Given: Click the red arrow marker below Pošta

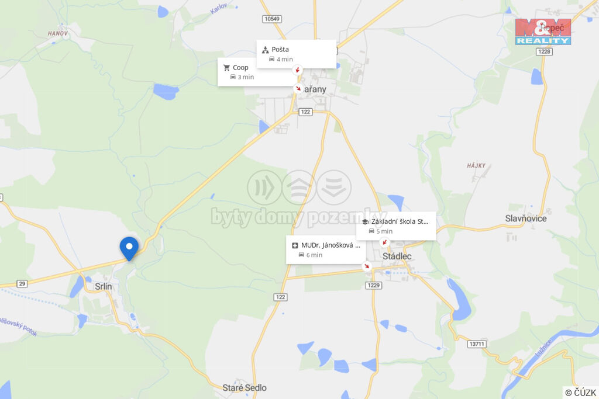Looking at the screenshot, I should coord(298,70).
